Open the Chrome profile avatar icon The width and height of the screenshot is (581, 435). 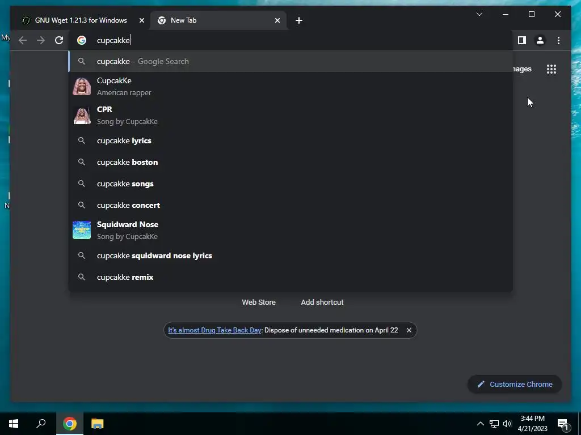pos(540,40)
